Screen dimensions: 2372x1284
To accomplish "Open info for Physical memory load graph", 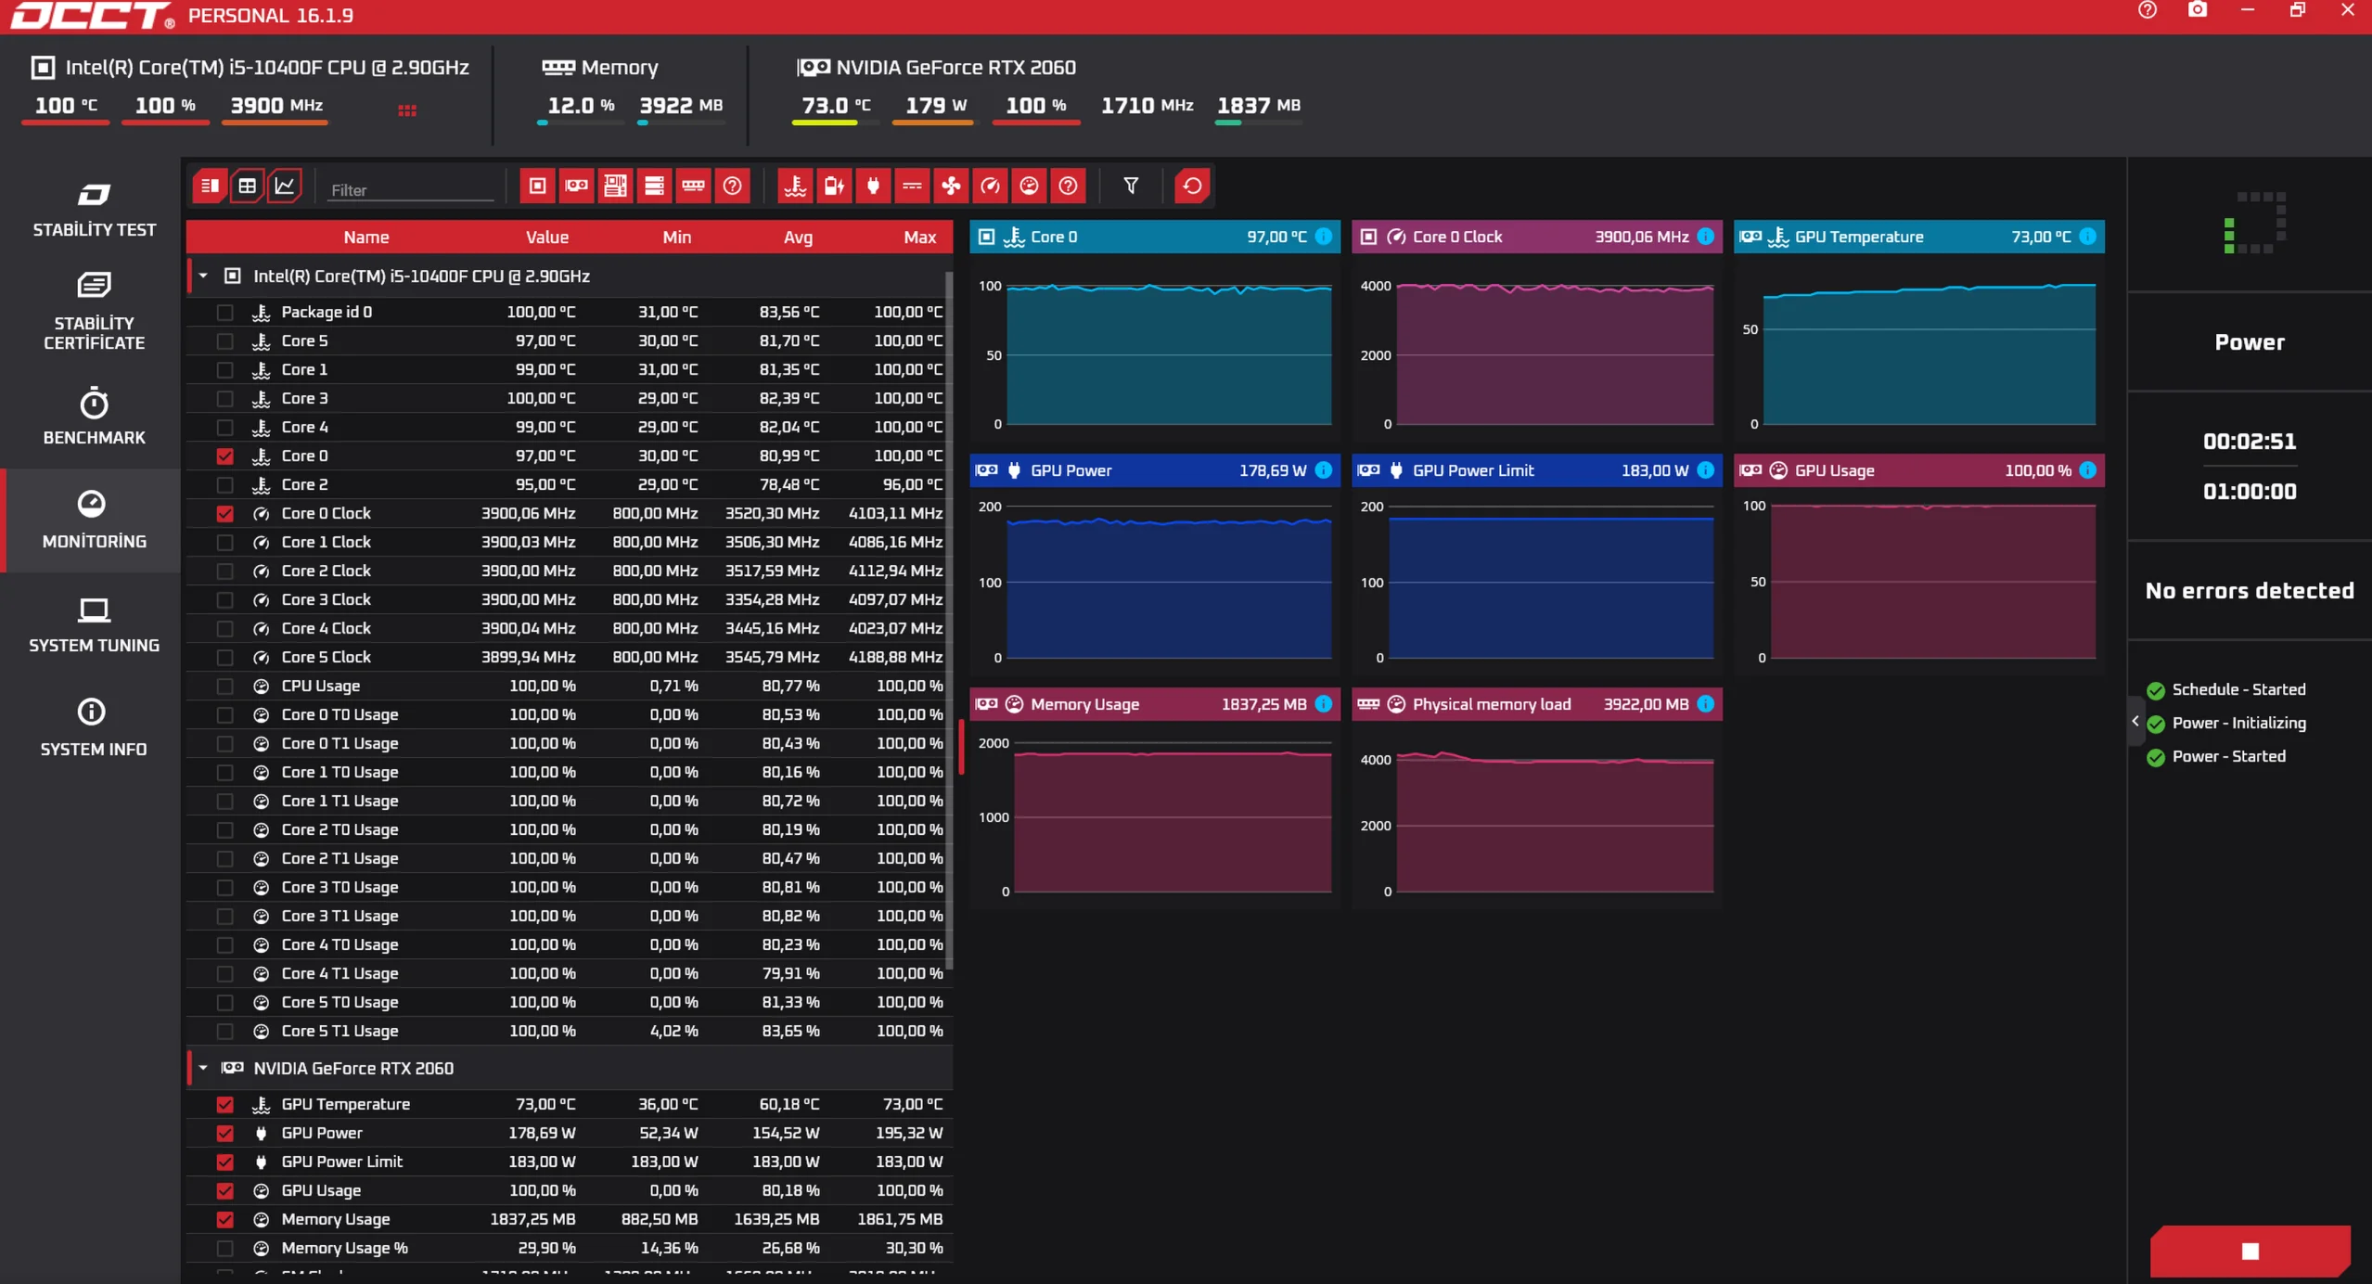I will point(1705,704).
